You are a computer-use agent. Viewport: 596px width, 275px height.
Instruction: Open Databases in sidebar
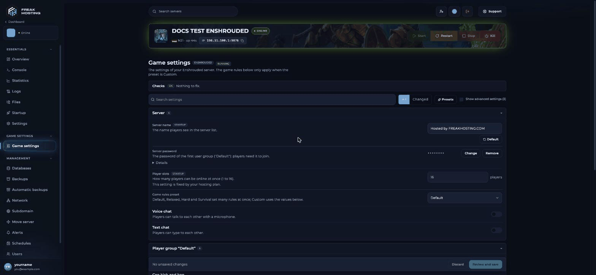[x=21, y=168]
